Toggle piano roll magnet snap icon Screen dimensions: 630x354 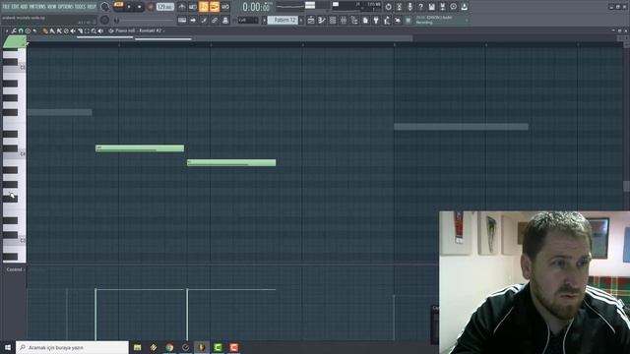[21, 30]
